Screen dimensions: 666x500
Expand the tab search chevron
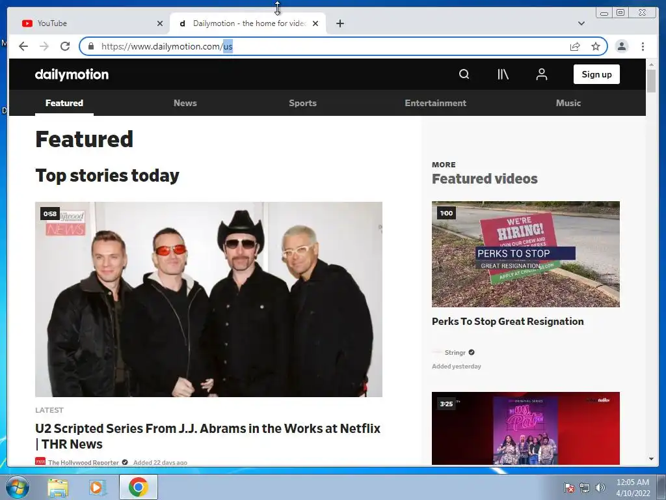(x=581, y=23)
